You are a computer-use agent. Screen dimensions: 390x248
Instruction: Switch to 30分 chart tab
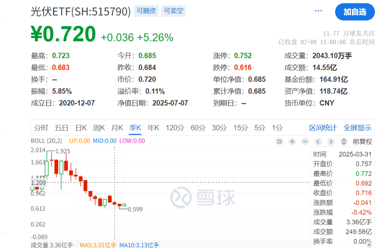tap(220, 128)
